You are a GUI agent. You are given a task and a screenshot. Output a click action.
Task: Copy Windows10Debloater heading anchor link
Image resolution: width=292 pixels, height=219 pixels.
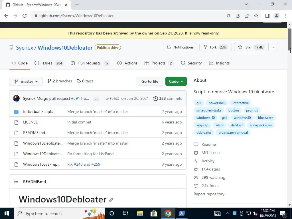pos(111,200)
